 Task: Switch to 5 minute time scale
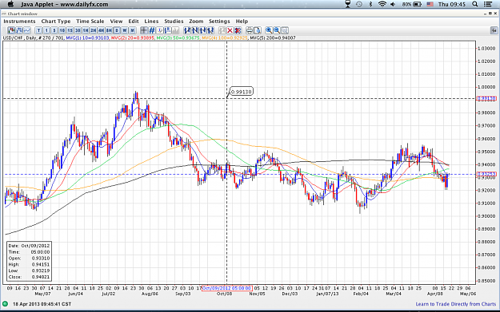click(x=54, y=30)
